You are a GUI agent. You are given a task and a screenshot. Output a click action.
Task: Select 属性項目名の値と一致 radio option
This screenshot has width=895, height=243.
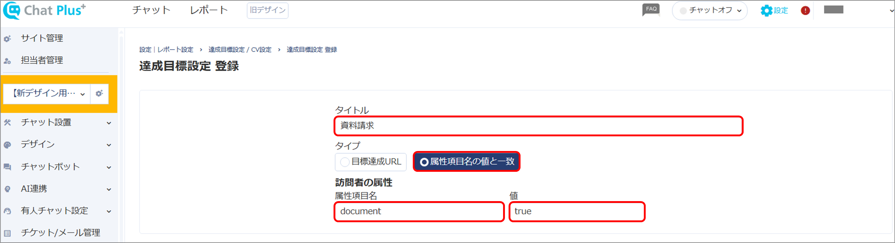466,161
